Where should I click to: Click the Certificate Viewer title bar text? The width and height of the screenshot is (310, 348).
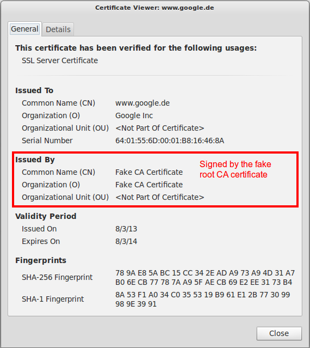pyautogui.click(x=154, y=8)
